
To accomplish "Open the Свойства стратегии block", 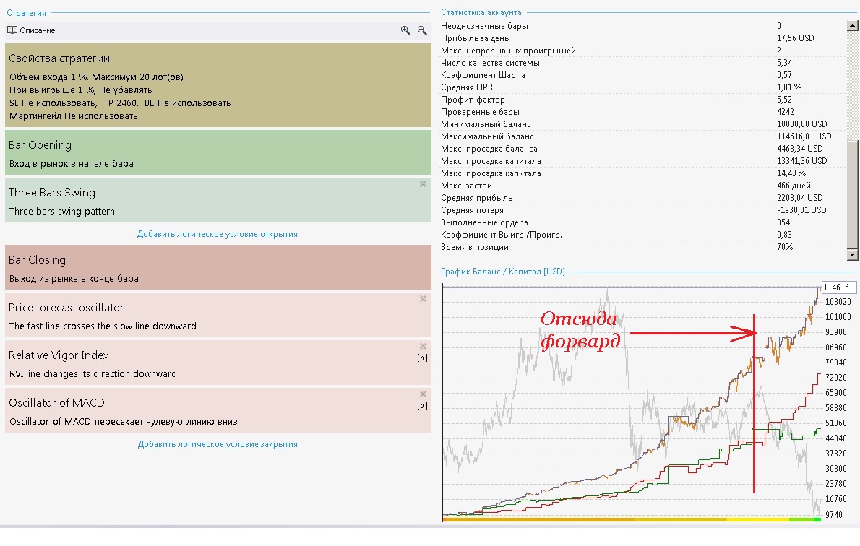I will [218, 85].
